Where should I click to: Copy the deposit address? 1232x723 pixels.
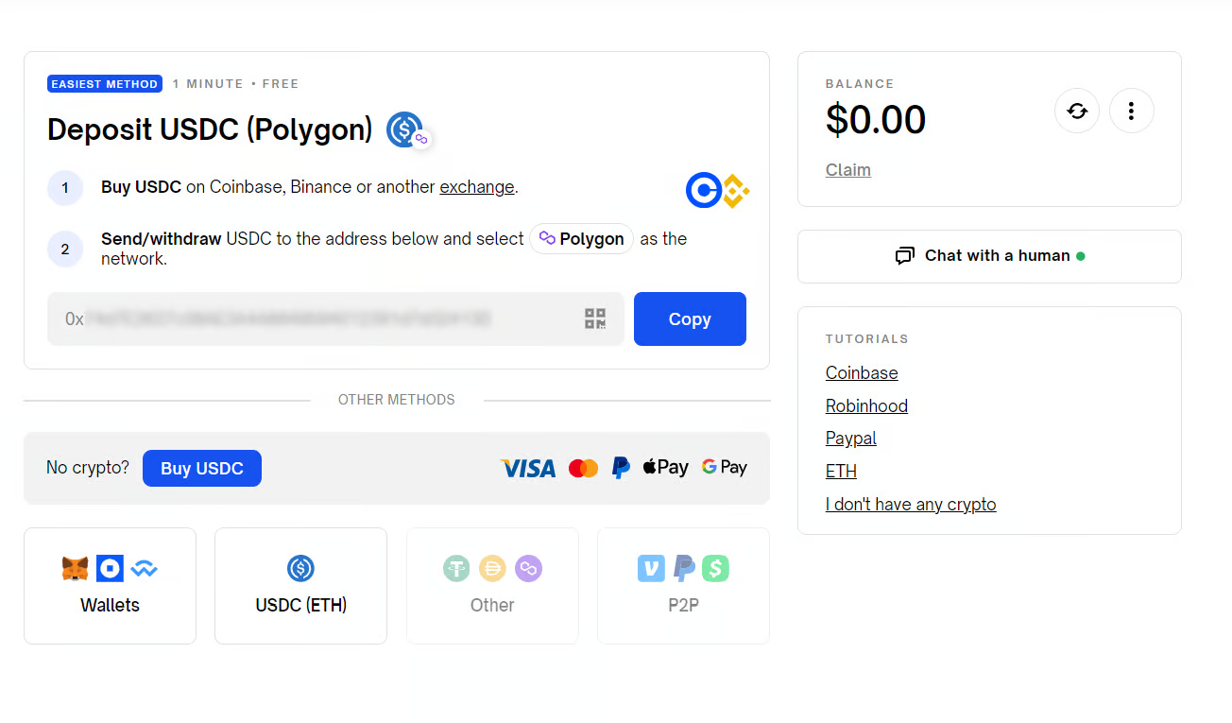pyautogui.click(x=690, y=318)
